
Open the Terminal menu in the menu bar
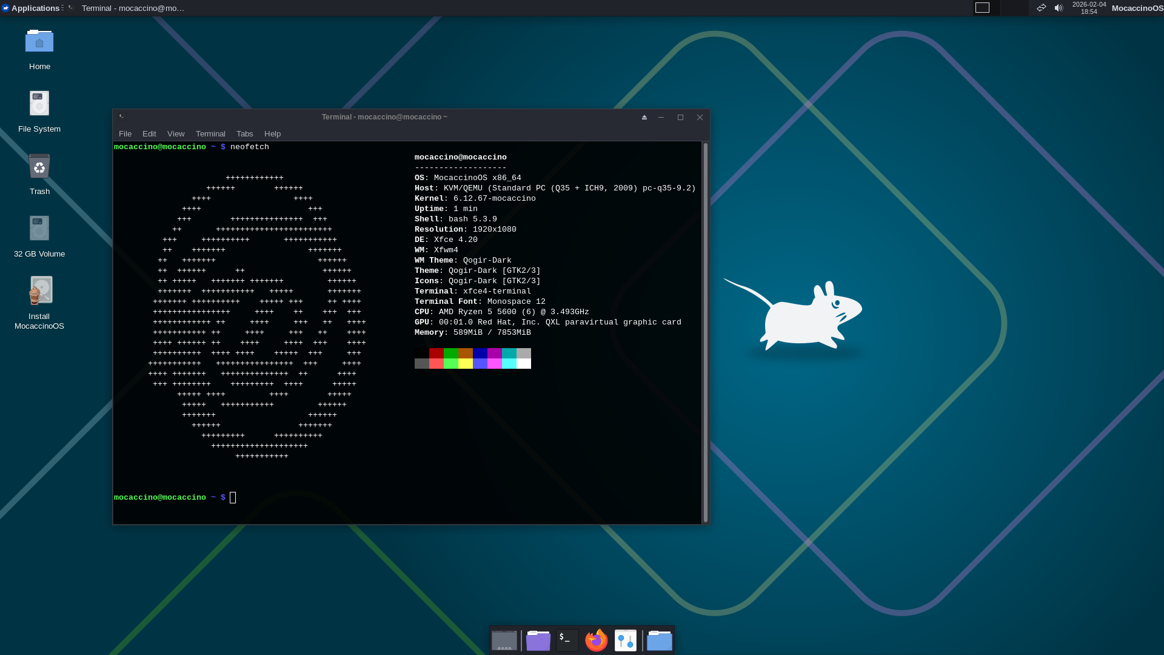(210, 133)
